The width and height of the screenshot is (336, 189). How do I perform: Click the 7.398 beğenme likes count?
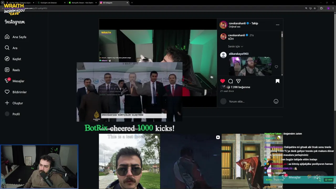(x=240, y=87)
